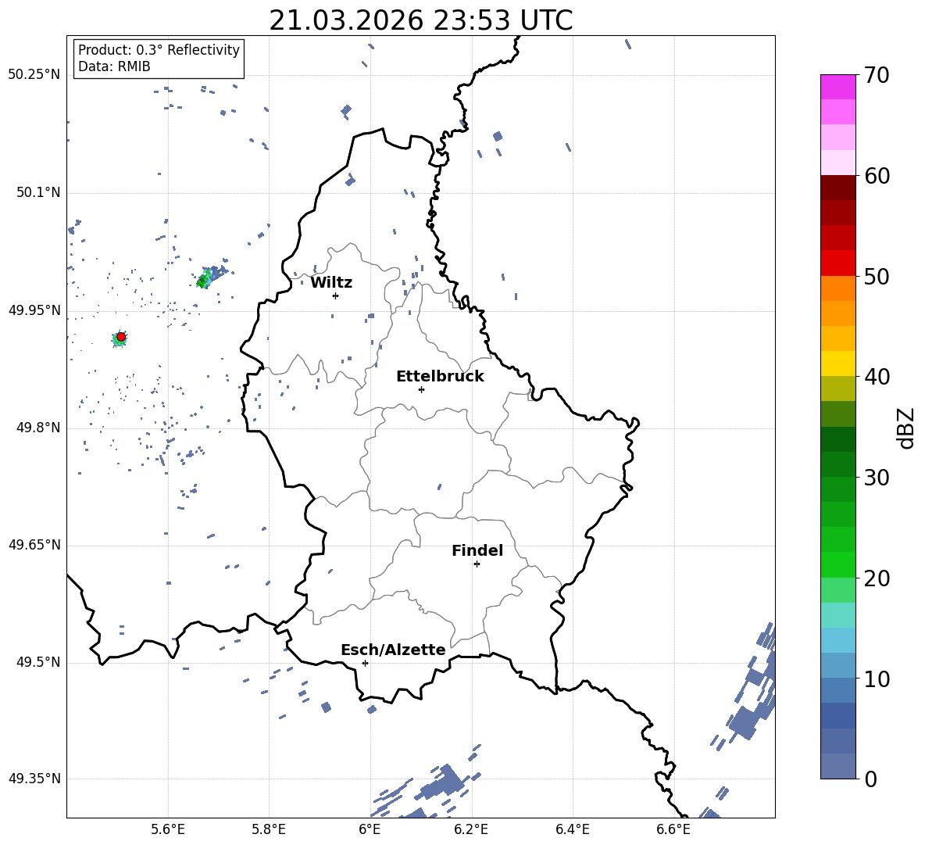Click the Esch/Alzette location cross marker
The height and width of the screenshot is (845, 925).
365,663
